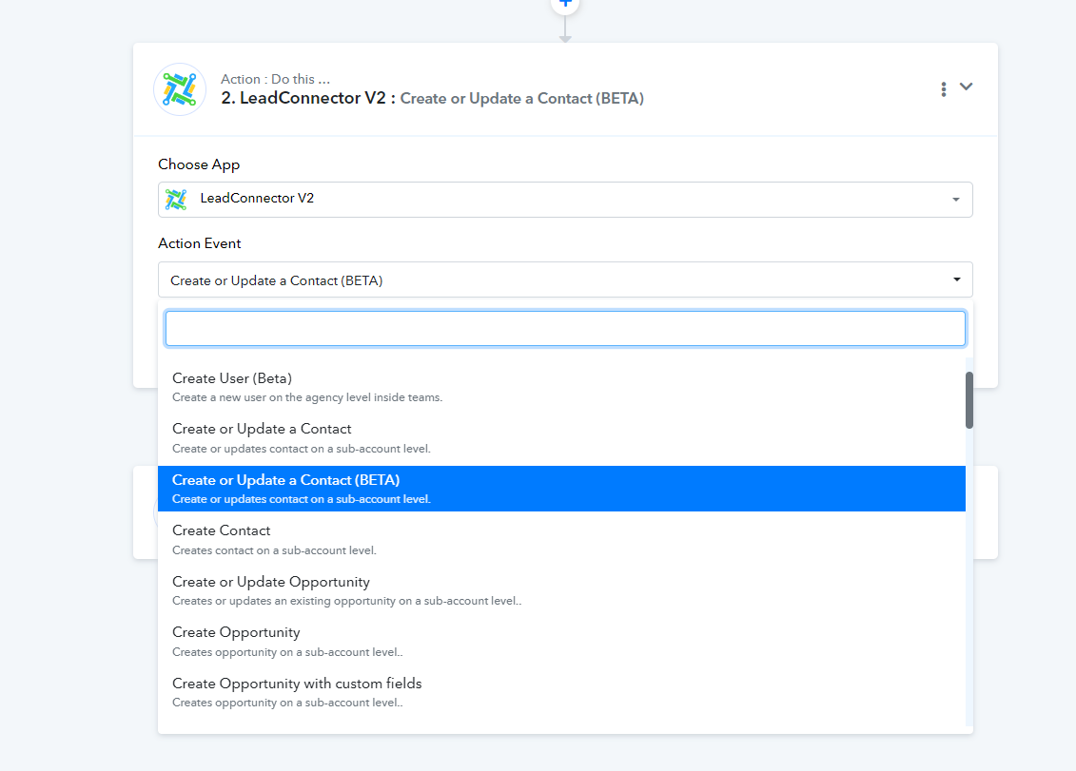Click the LeadConnector V2 action logo

[180, 89]
